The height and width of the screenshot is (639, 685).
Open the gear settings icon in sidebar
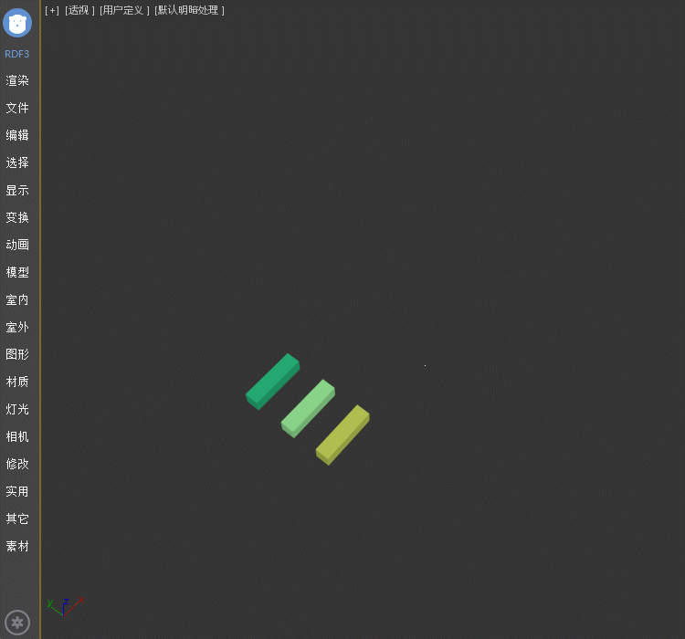click(17, 623)
